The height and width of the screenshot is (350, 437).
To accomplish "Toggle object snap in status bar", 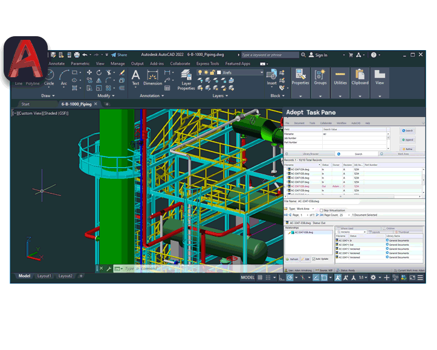I will 324,278.
